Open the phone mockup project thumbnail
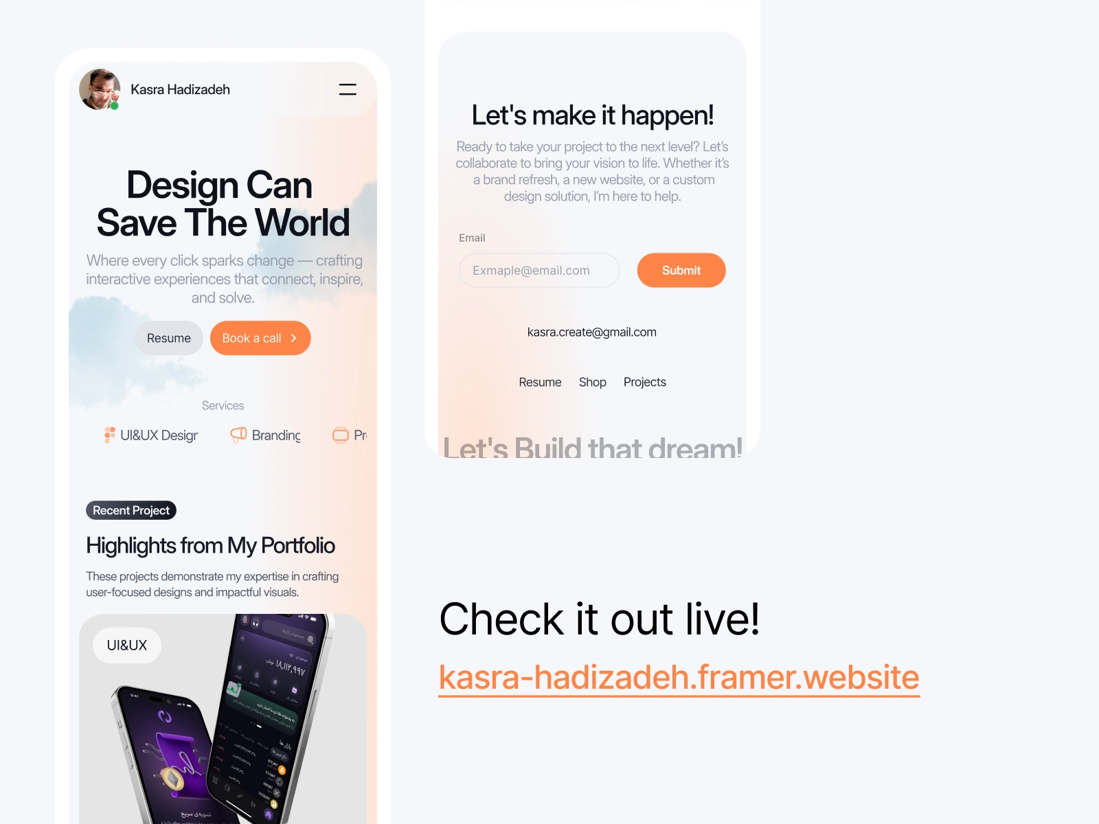The width and height of the screenshot is (1099, 824). point(223,719)
